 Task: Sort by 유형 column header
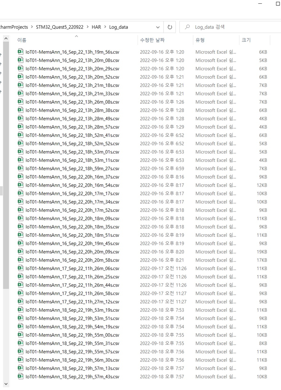[x=200, y=40]
